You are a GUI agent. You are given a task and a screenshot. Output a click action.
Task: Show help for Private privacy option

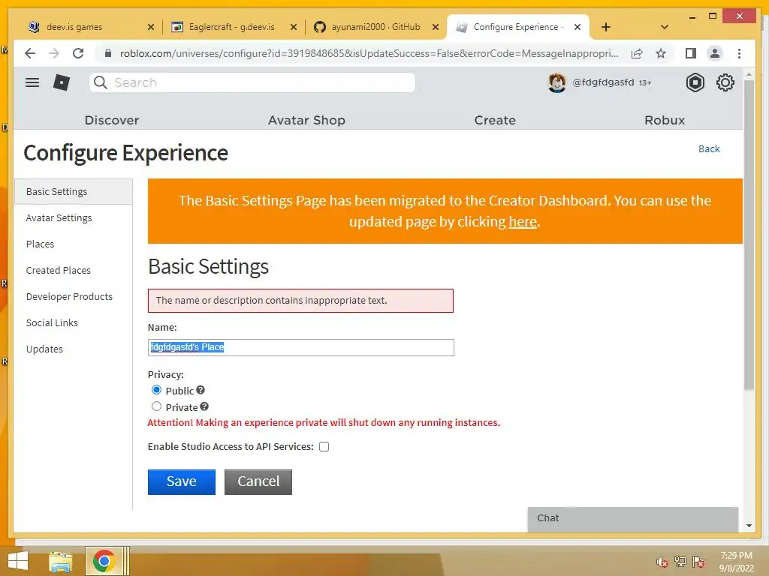pyautogui.click(x=204, y=406)
